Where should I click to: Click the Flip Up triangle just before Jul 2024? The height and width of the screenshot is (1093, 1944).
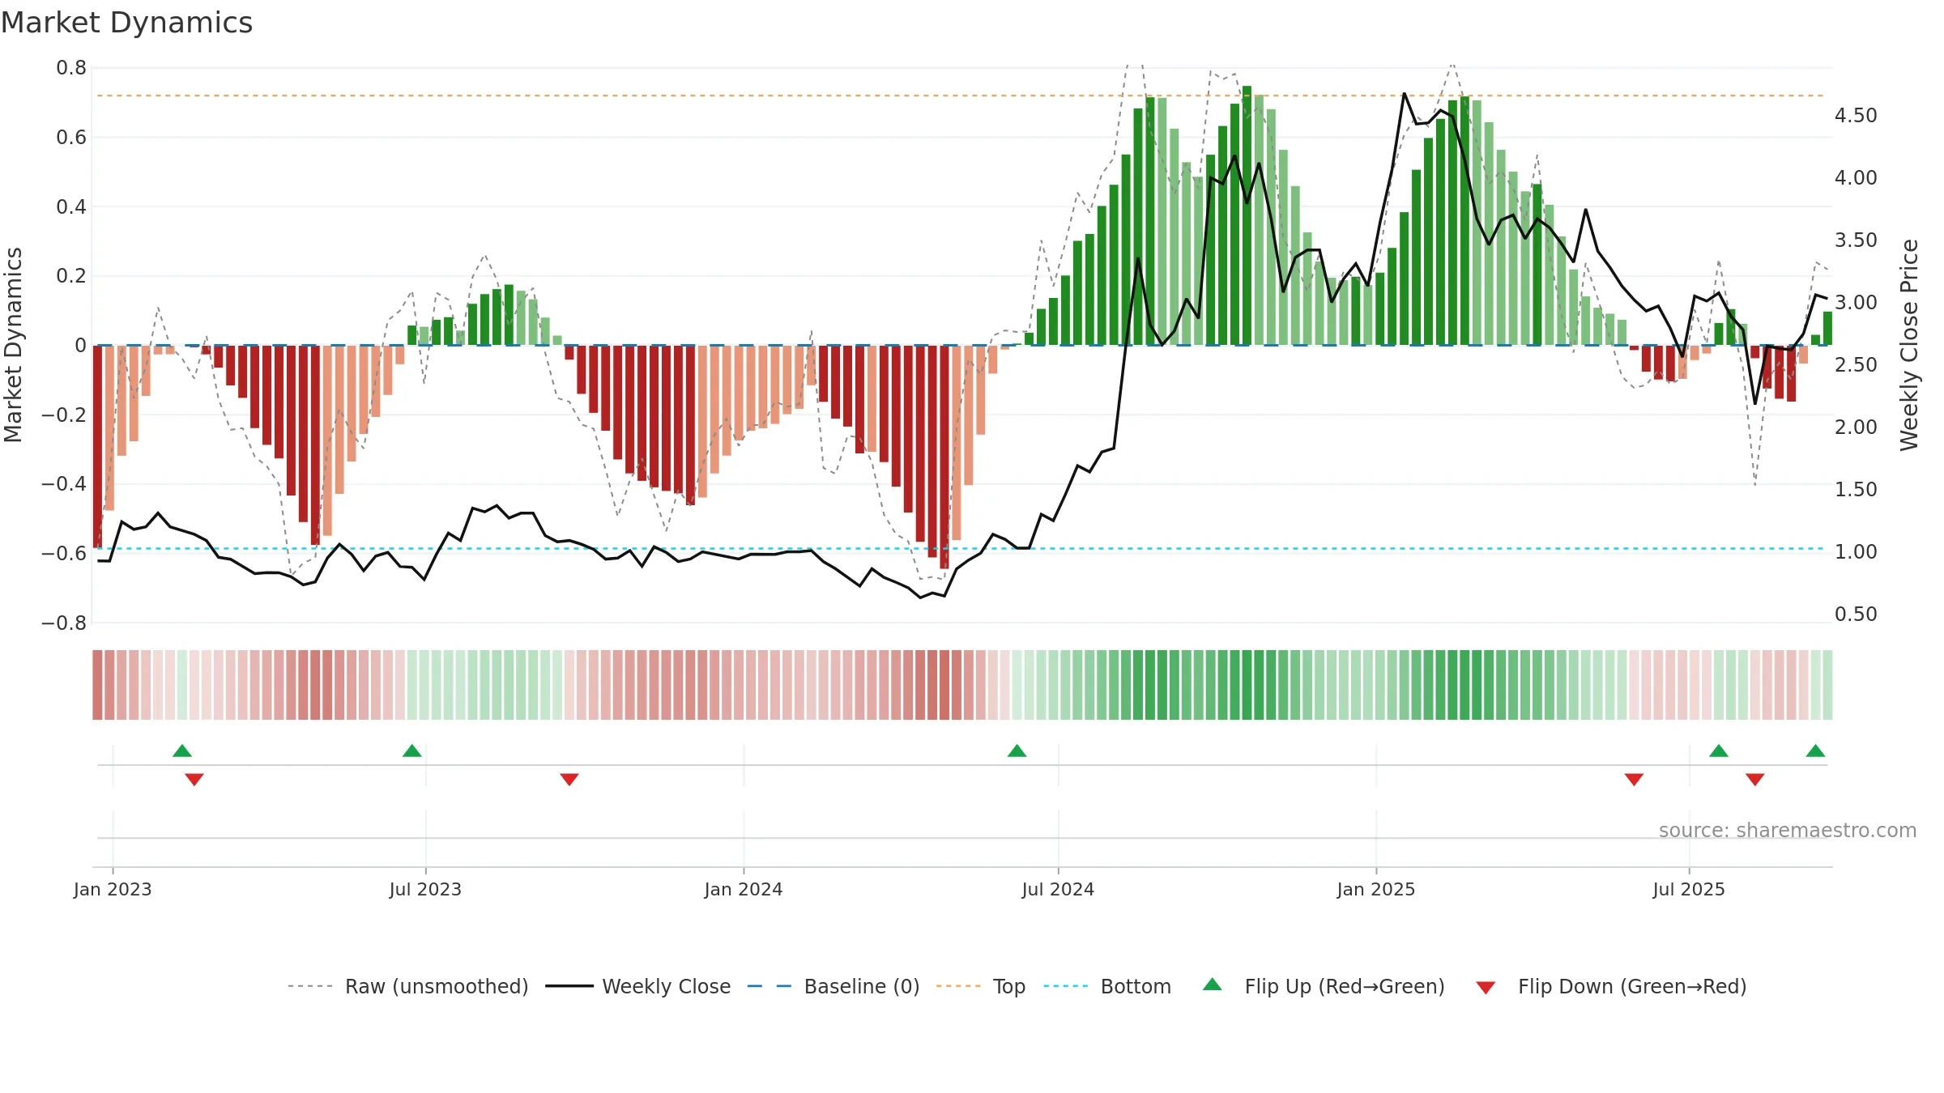[1017, 751]
